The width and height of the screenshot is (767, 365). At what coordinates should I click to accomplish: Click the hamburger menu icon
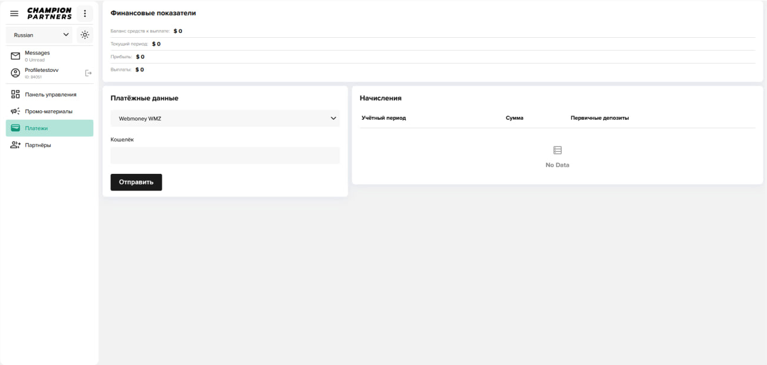14,13
